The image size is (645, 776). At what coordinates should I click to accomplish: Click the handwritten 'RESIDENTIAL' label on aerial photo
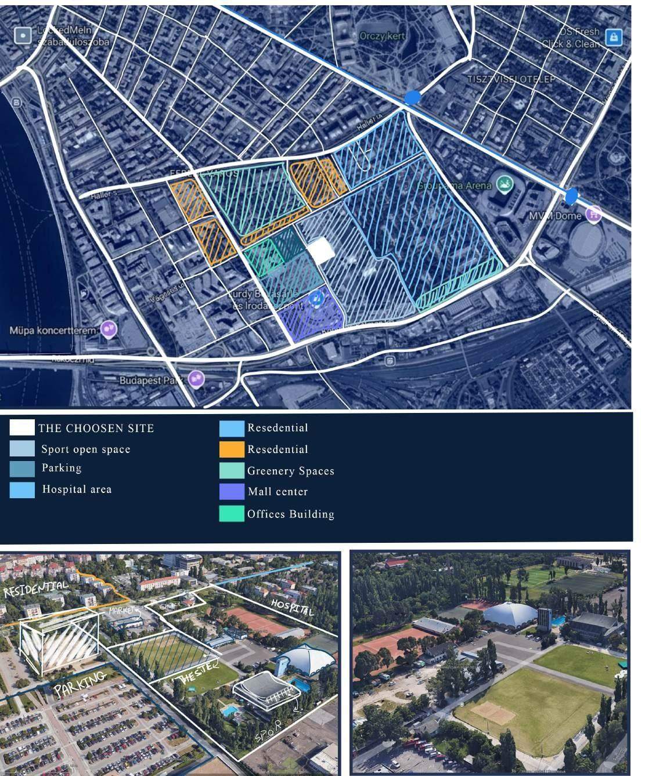(x=35, y=590)
